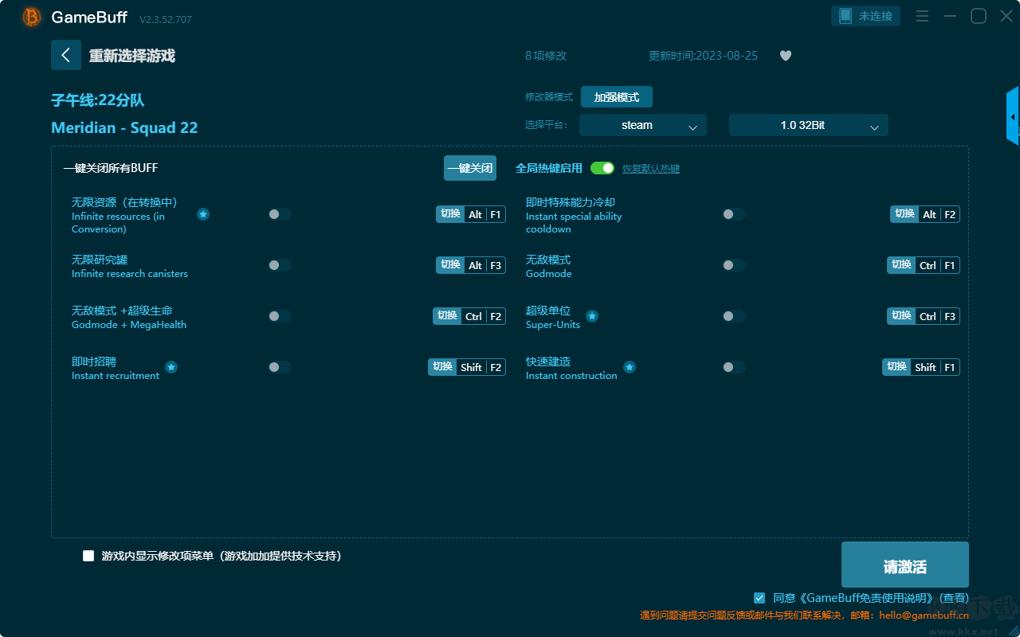Image resolution: width=1020 pixels, height=637 pixels.
Task: Toggle Instant special ability cooldown switch
Action: point(734,214)
